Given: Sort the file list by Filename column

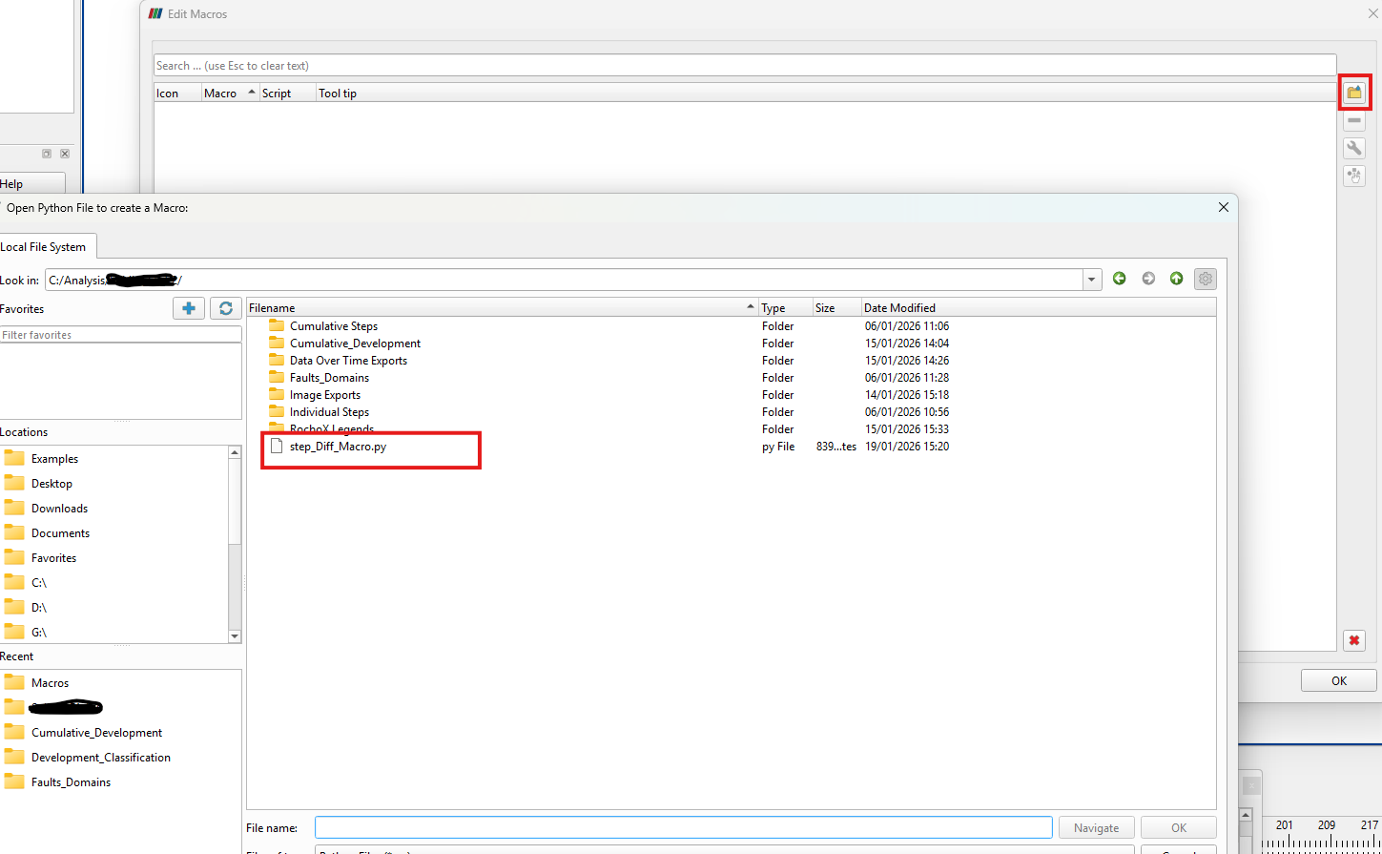Looking at the screenshot, I should point(503,307).
